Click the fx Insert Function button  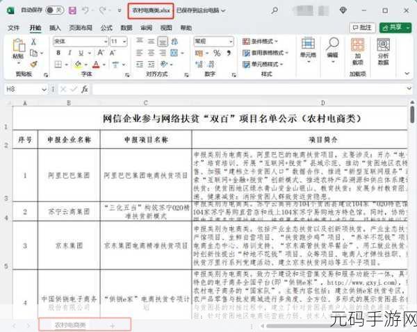point(85,89)
